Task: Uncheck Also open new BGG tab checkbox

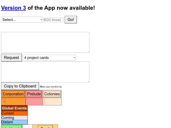Action: pos(41,87)
